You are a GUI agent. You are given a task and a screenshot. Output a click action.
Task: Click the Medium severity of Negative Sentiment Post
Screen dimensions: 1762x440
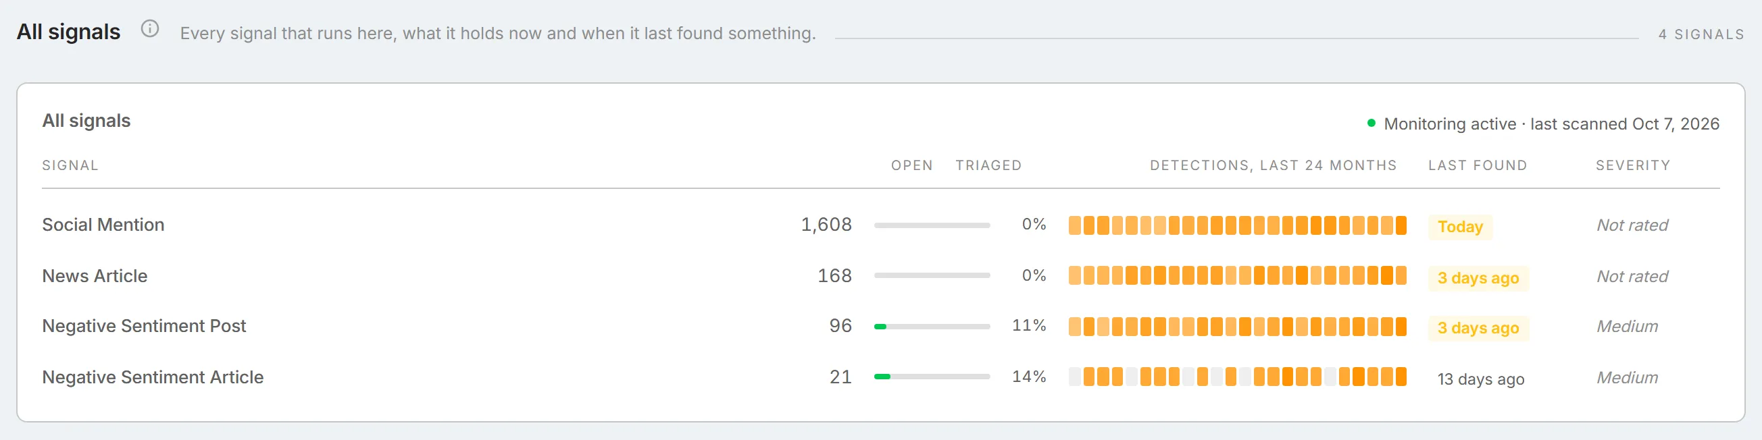[1627, 327]
